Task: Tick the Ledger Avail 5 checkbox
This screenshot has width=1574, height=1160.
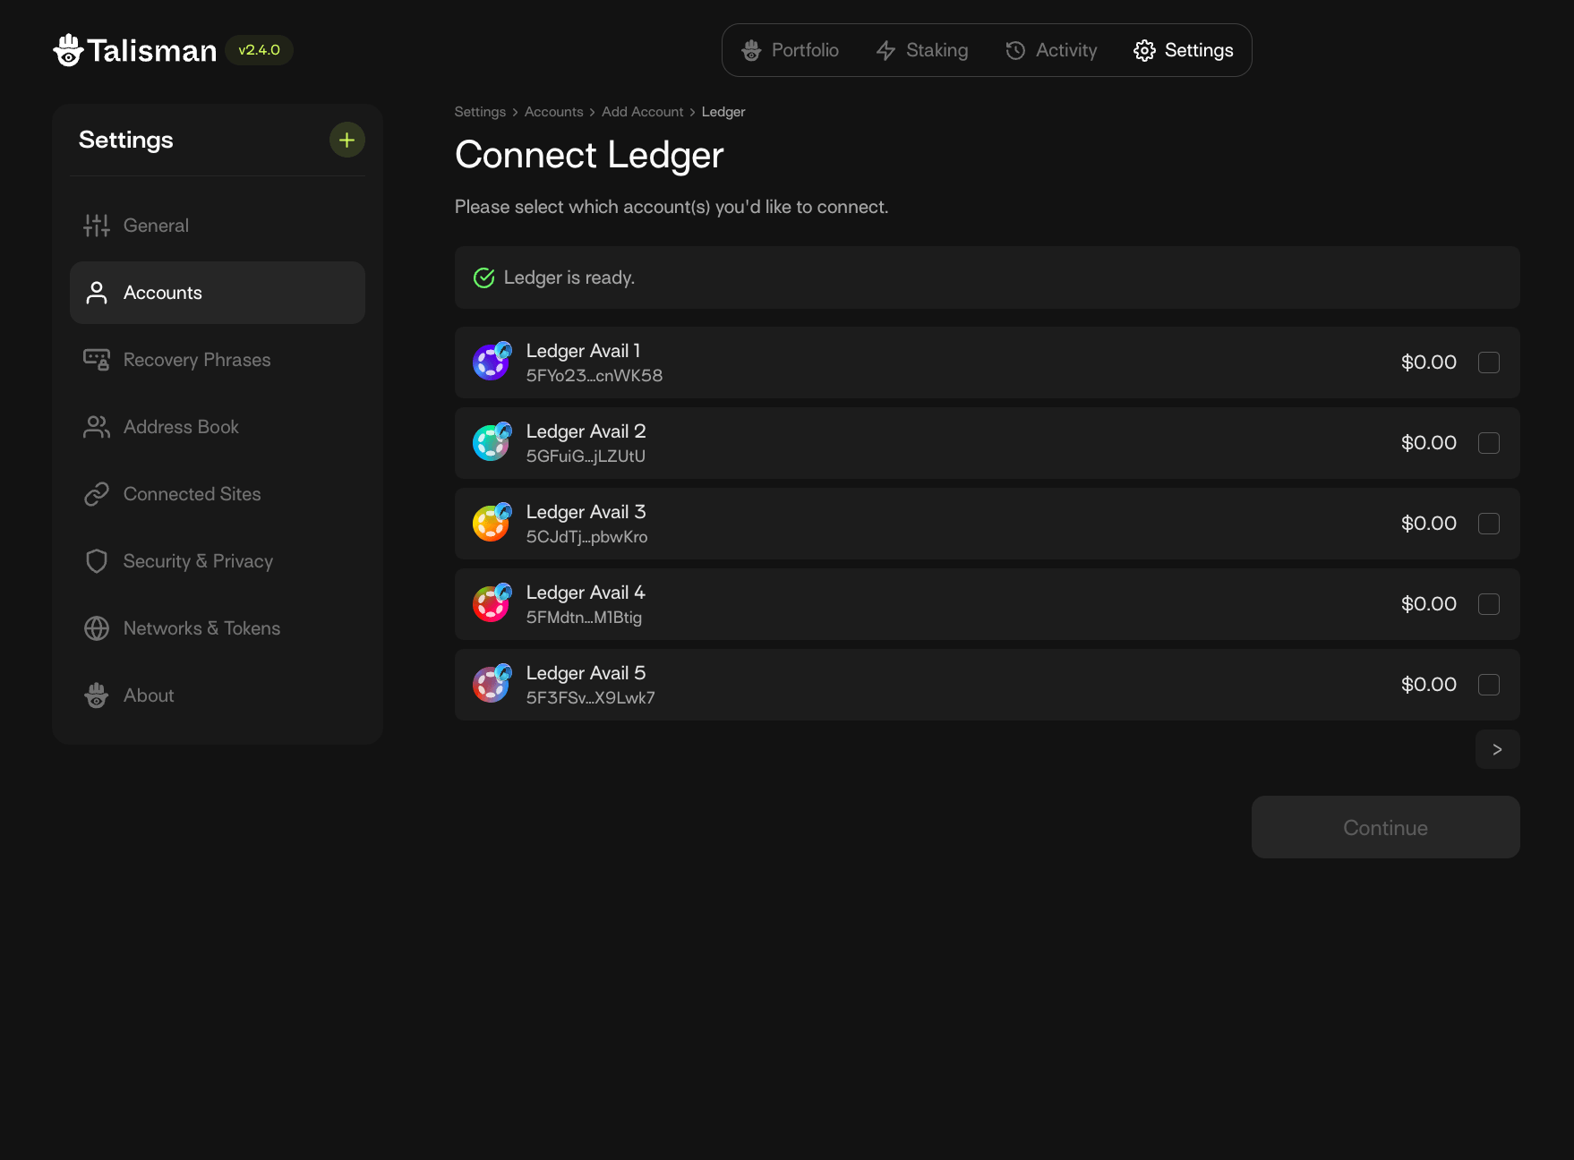Action: (x=1488, y=685)
